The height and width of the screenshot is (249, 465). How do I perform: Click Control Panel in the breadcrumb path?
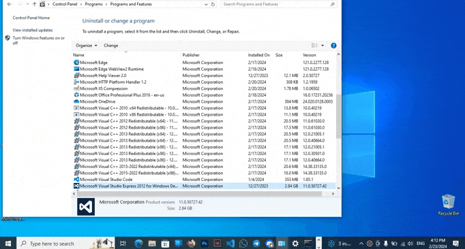[x=65, y=4]
